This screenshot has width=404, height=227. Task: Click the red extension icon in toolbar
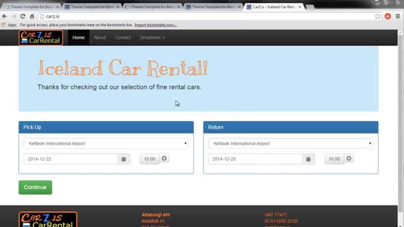click(x=388, y=16)
